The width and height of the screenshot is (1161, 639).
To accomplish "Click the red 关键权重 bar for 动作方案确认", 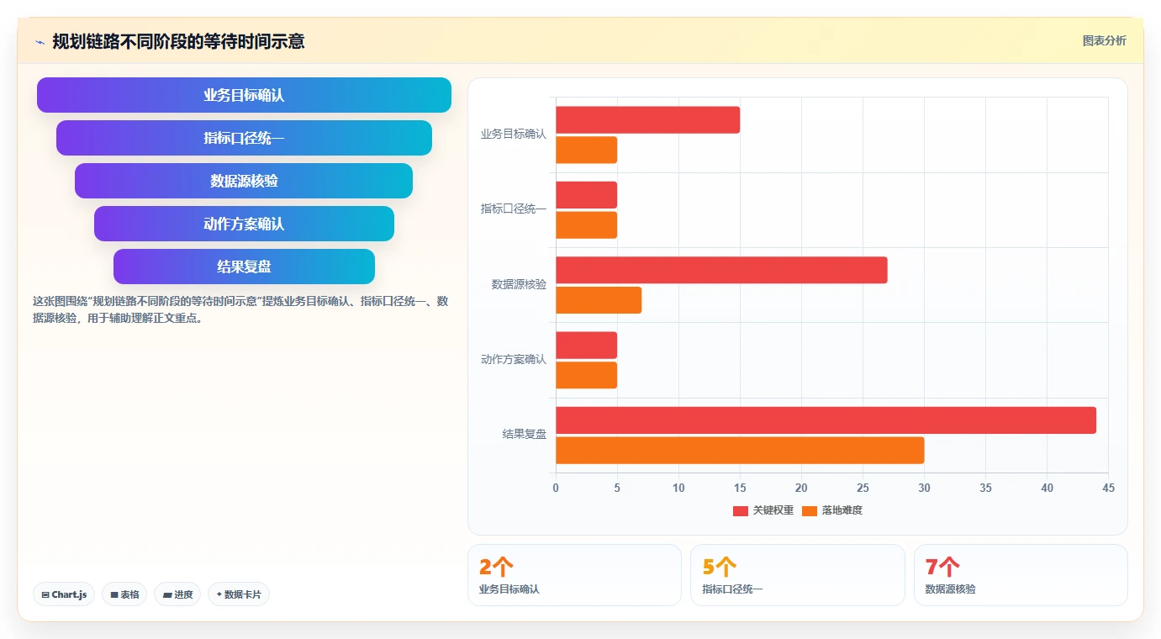I will pyautogui.click(x=586, y=346).
